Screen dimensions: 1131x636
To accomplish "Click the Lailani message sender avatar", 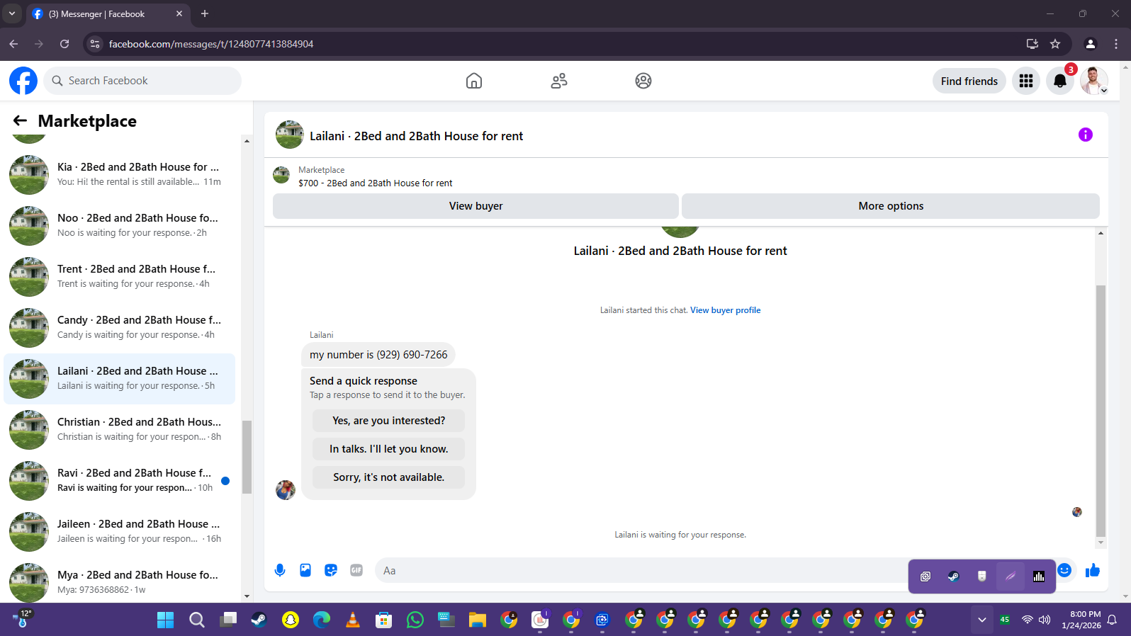I will tap(286, 490).
